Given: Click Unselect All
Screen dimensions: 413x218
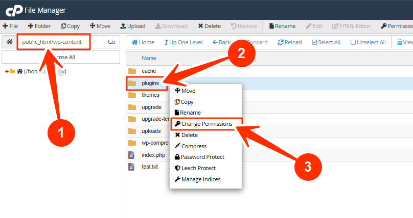Looking at the screenshot, I should click(368, 42).
